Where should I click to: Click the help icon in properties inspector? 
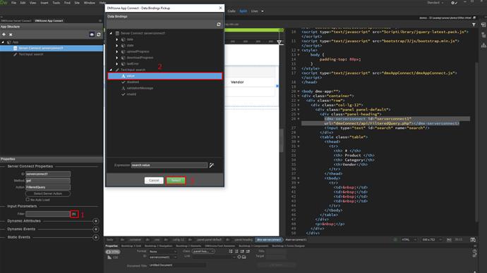(x=474, y=251)
